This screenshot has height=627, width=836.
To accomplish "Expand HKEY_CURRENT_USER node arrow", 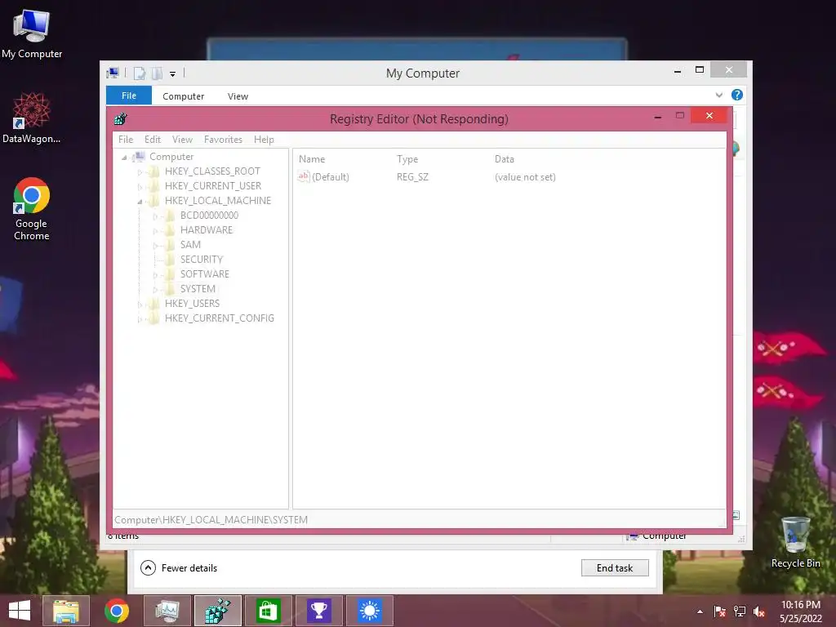I will tap(140, 187).
